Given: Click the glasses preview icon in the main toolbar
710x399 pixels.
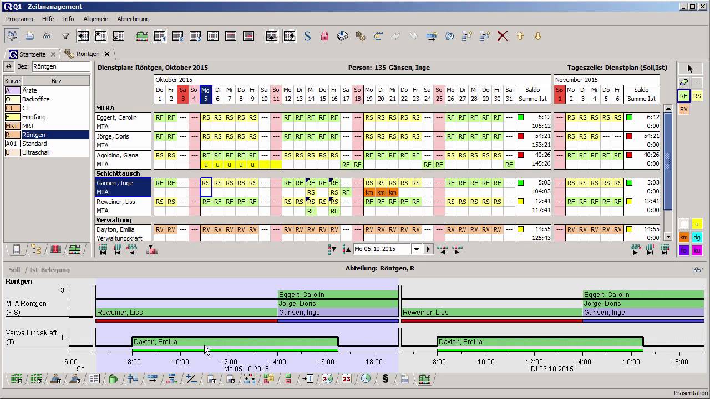Looking at the screenshot, I should tap(48, 36).
